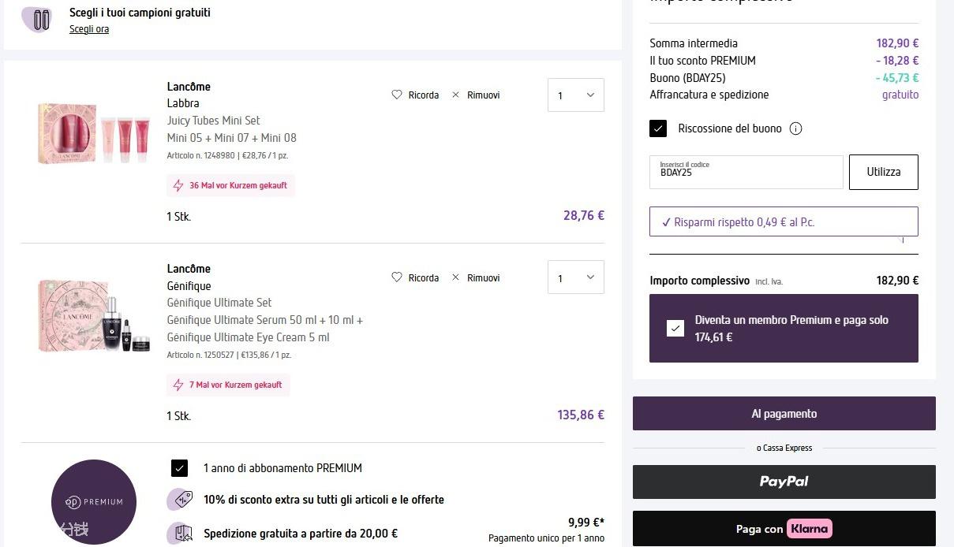
Task: Click the 10% discount tag icon
Action: tap(180, 500)
